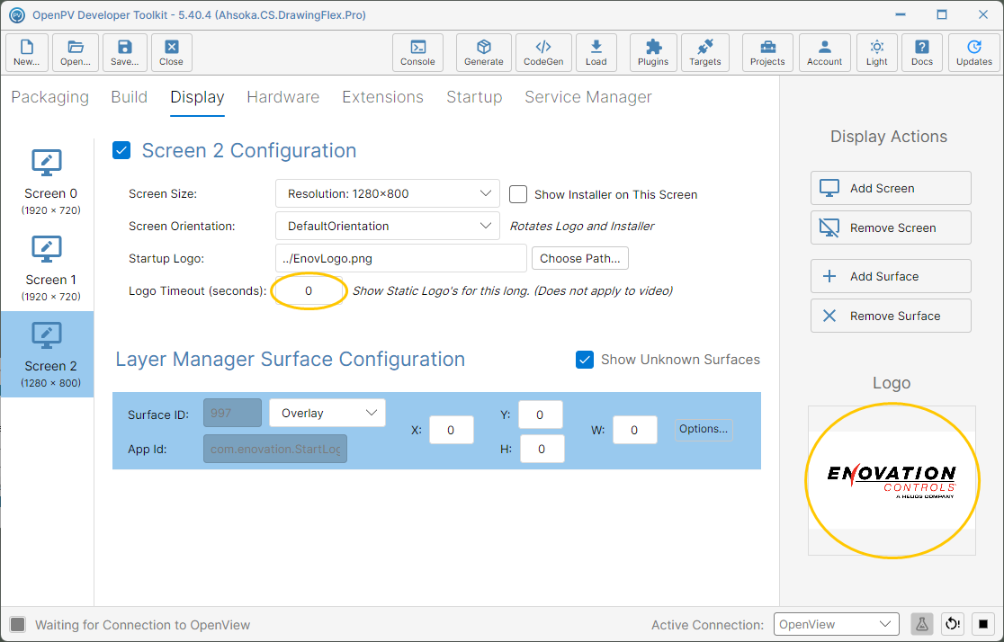Open the Targets tool
This screenshot has width=1004, height=642.
(705, 52)
